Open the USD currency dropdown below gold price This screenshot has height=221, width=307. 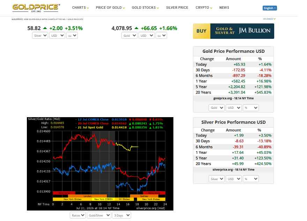147,36
